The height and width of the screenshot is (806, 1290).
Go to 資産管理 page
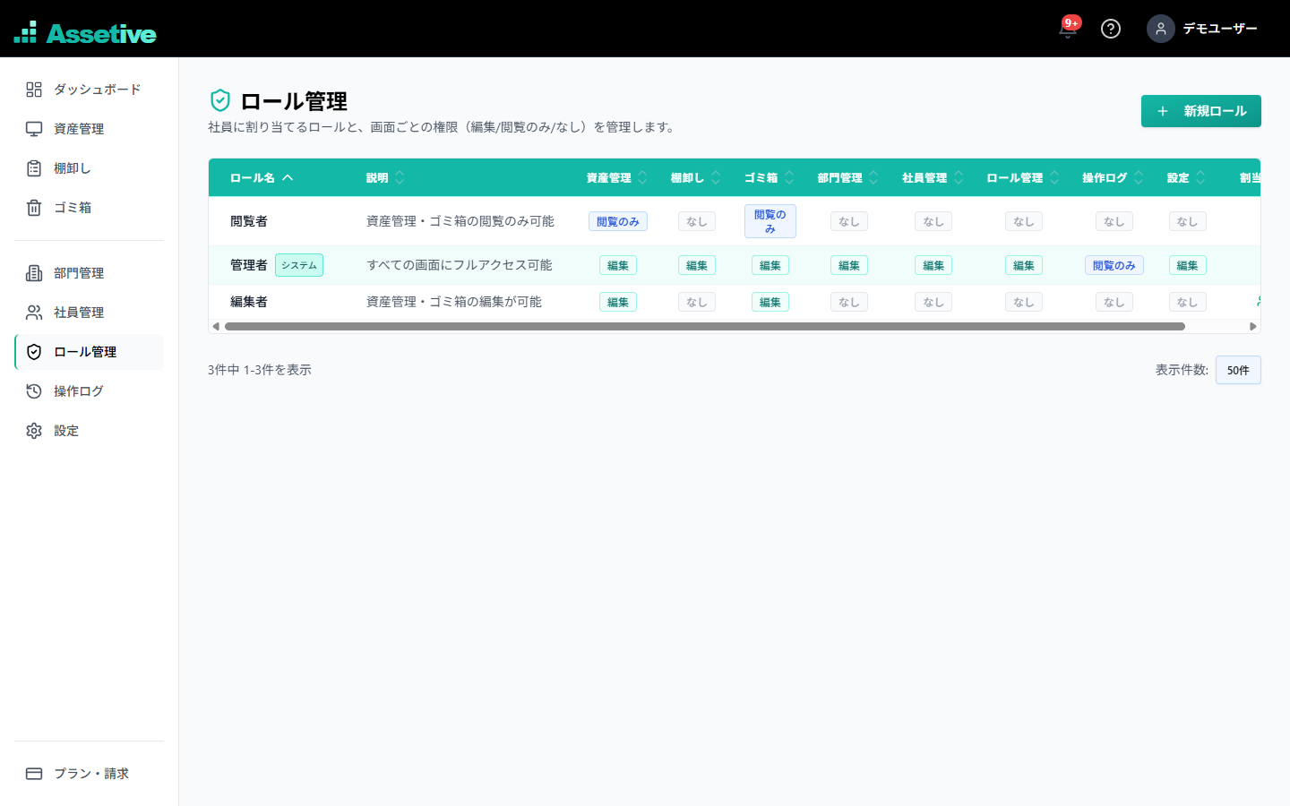coord(90,129)
